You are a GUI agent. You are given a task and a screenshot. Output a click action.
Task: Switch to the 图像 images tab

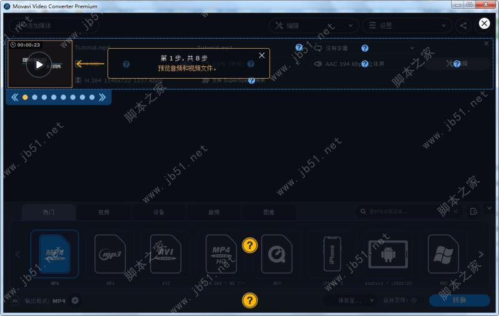pos(269,212)
